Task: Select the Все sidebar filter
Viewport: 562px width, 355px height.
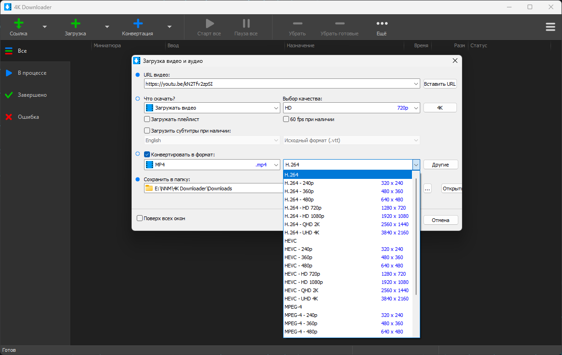Action: [x=35, y=51]
